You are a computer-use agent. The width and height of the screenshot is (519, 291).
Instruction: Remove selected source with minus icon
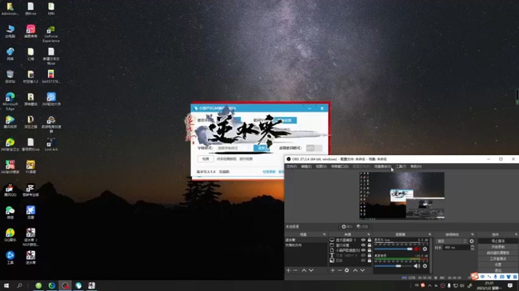[339, 270]
